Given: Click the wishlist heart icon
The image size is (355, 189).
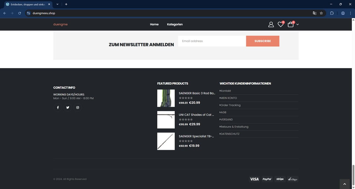Looking at the screenshot, I should 280,24.
